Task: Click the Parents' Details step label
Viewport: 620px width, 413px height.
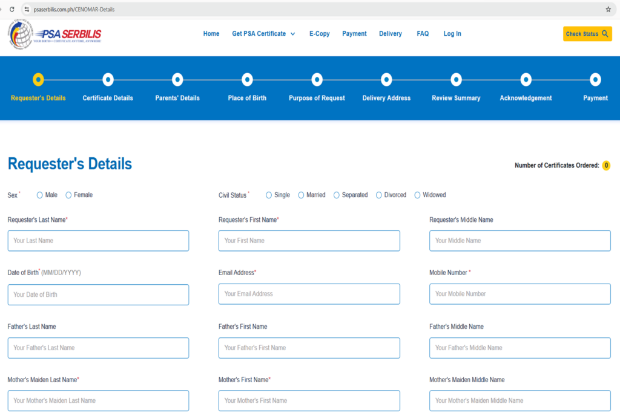Action: click(x=177, y=98)
